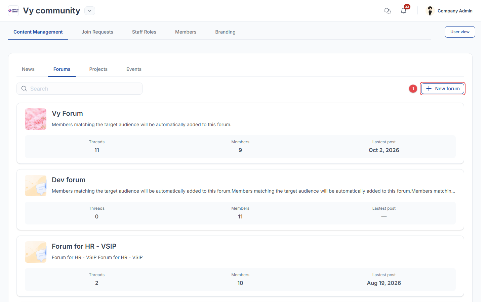Click the search magnifier icon
The image size is (484, 302).
(24, 89)
